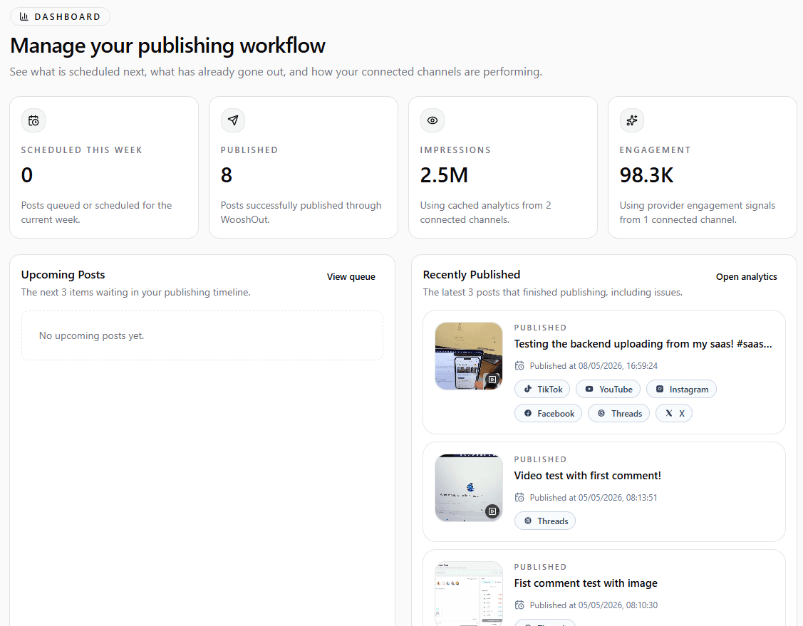Open post titled Video test with first comment!
Viewport: 803px width, 626px height.
point(587,476)
